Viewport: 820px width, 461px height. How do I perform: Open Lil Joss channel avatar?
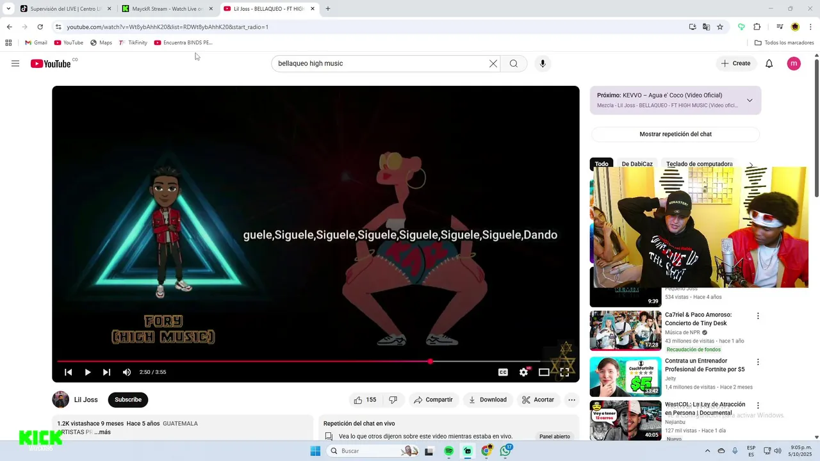60,400
